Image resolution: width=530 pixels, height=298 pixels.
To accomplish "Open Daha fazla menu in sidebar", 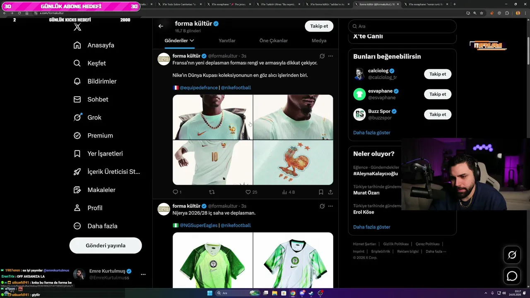I will click(96, 226).
